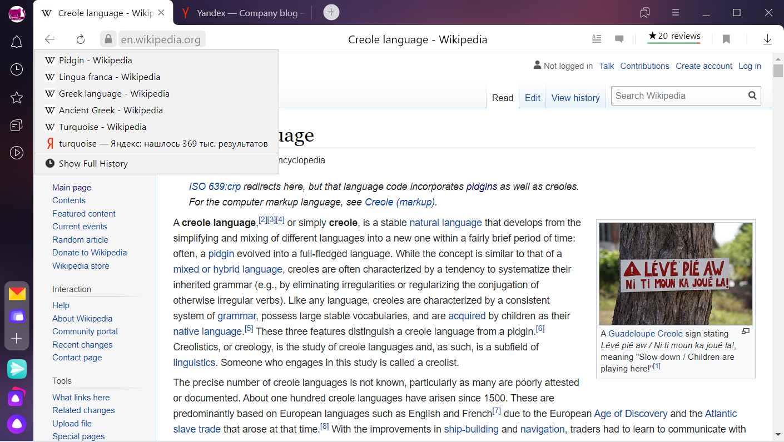Open the Yandex Mail sidebar icon
The height and width of the screenshot is (442, 784).
click(x=17, y=293)
